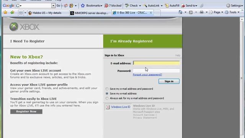
Task: Click the Help link in sign-in panel
Action: tap(178, 55)
